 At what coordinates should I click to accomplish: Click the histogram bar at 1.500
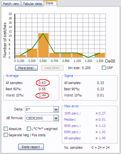(100, 55)
